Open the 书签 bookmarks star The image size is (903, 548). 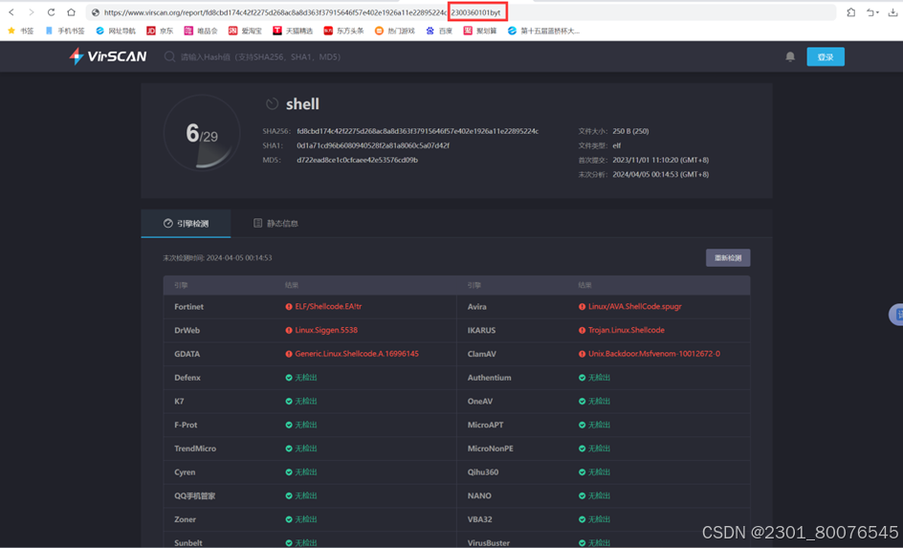(21, 31)
